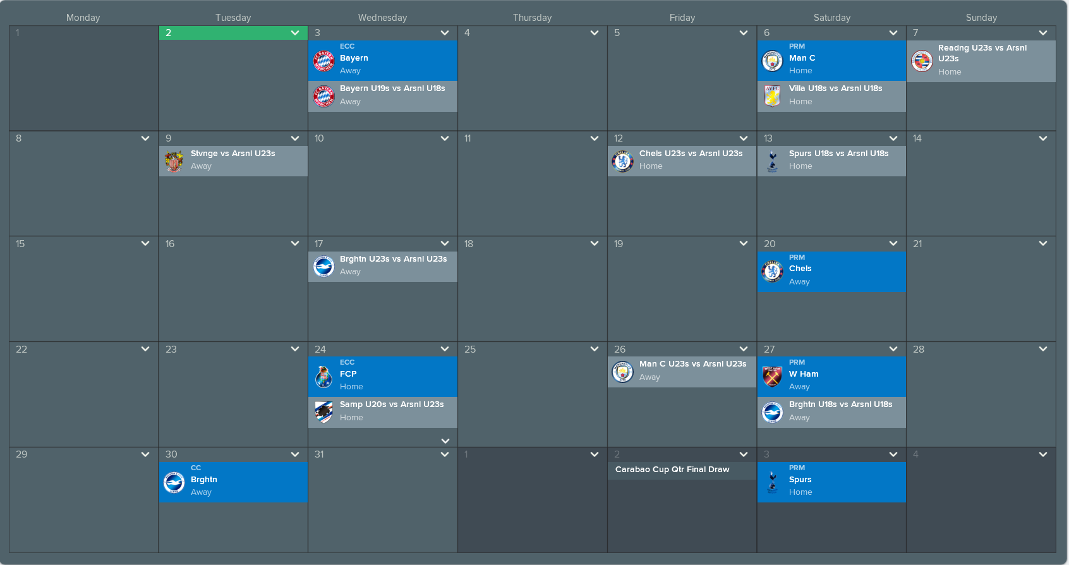Click the Bayern Munich crest on the ECC fixture

coord(323,61)
